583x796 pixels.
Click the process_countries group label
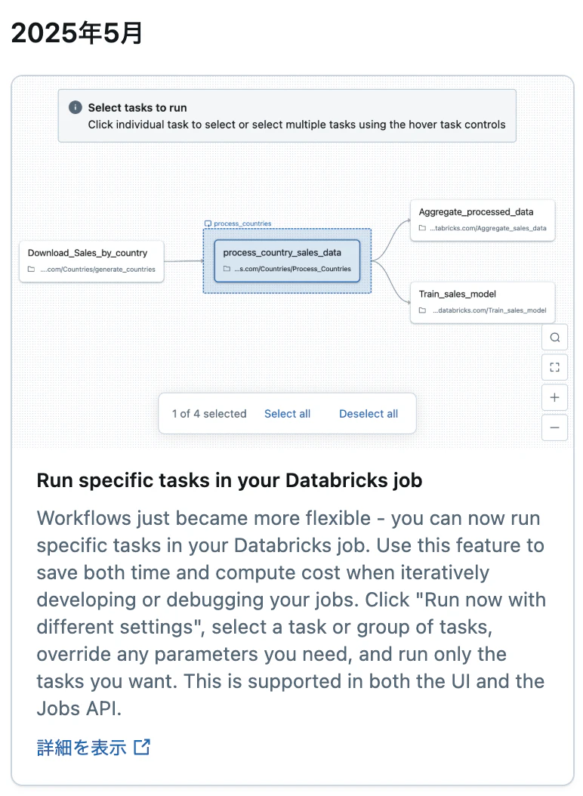pyautogui.click(x=242, y=224)
